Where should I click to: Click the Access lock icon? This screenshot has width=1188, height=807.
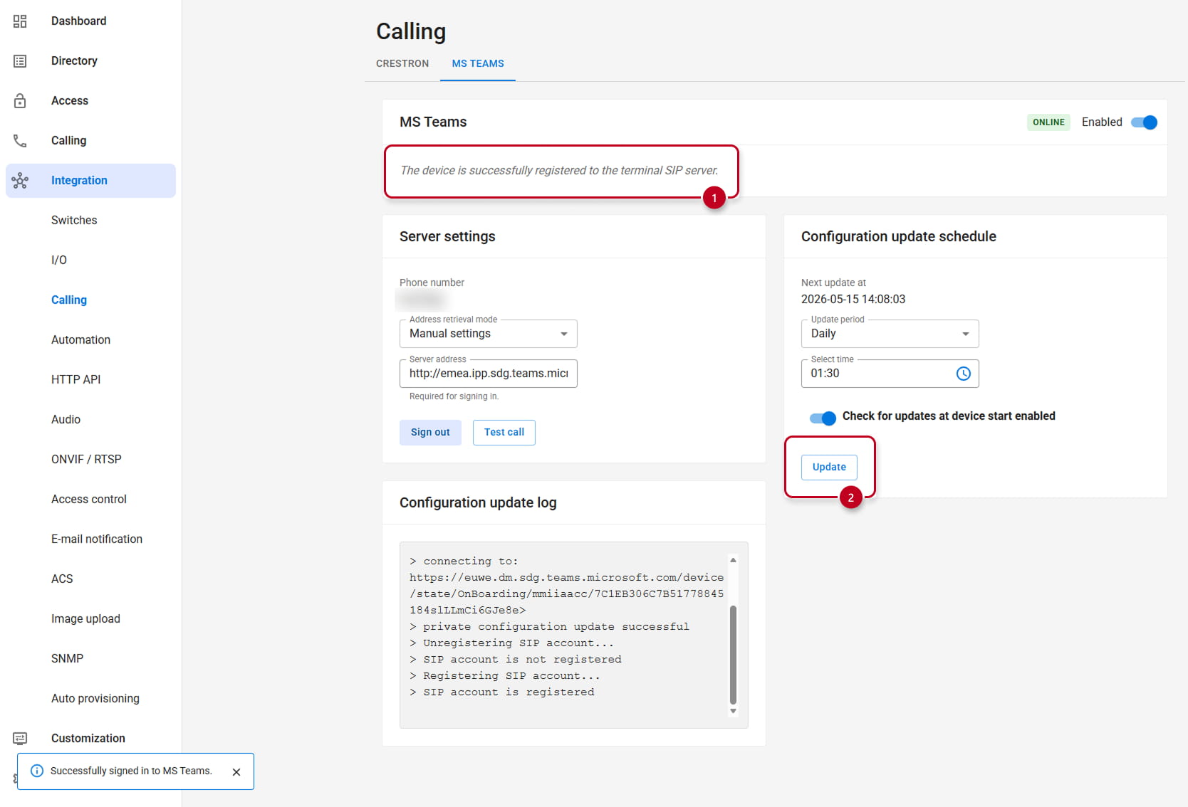click(20, 101)
